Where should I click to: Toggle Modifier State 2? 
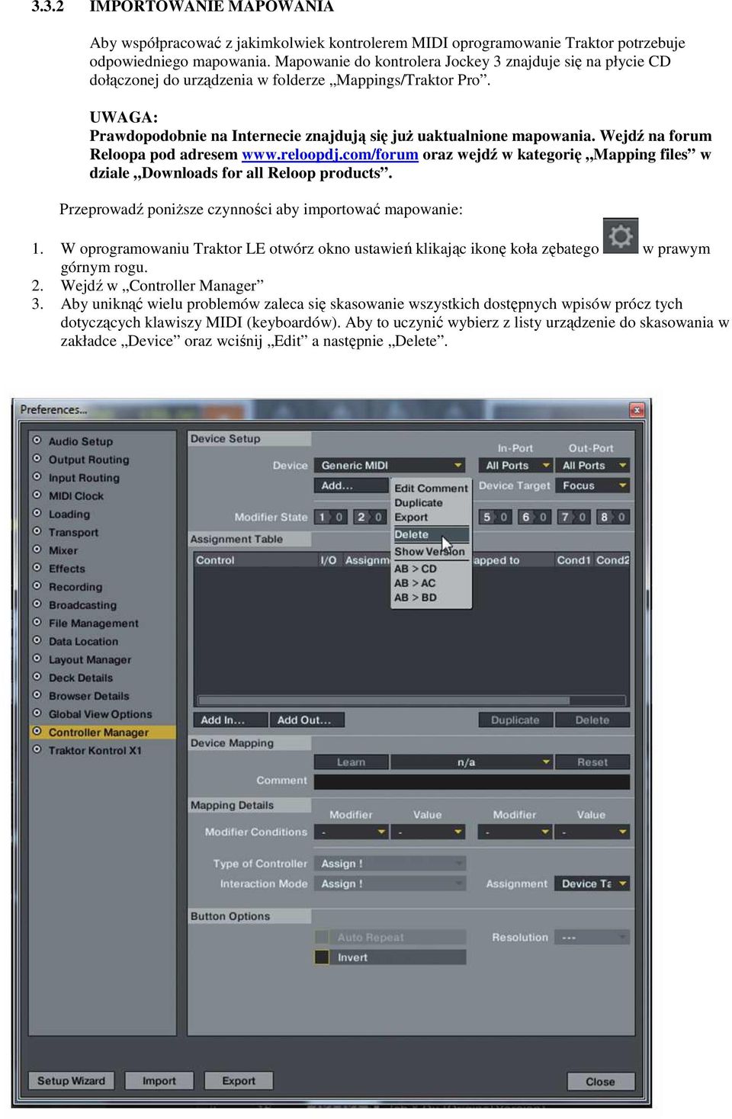point(369,517)
